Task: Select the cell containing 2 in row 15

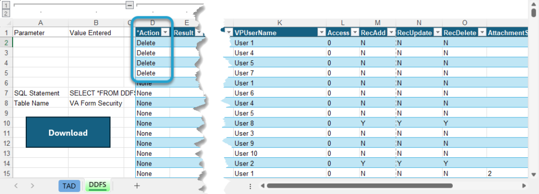Action: click(507, 174)
